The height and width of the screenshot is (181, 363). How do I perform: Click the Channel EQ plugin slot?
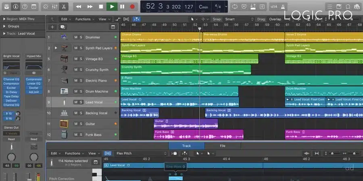pyautogui.click(x=11, y=79)
